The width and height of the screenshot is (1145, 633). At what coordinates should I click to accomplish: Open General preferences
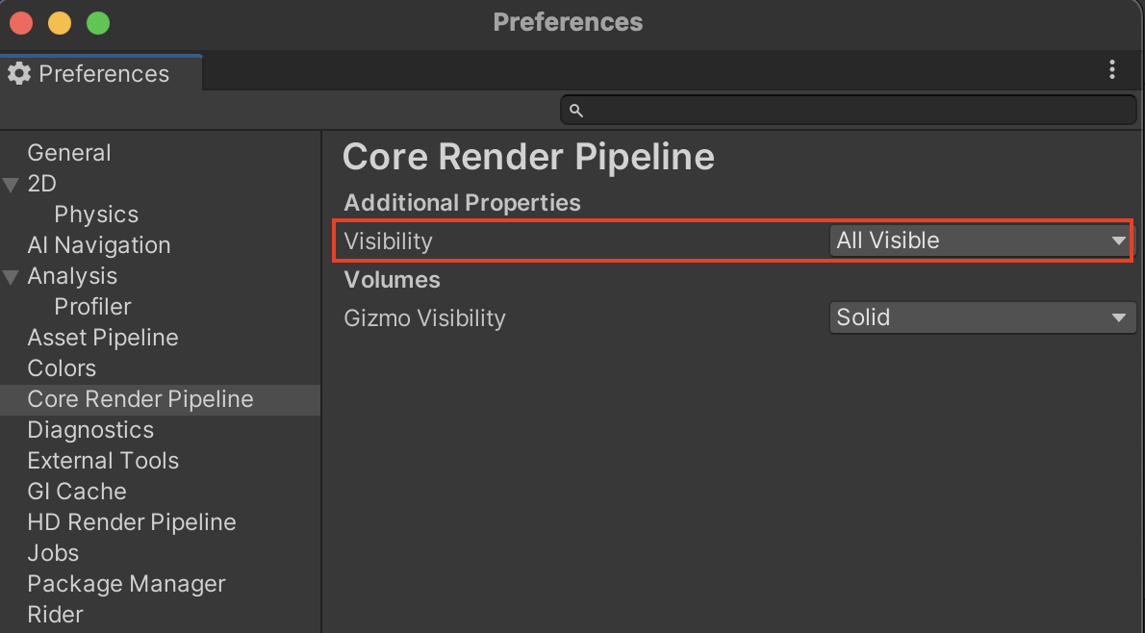pos(69,153)
